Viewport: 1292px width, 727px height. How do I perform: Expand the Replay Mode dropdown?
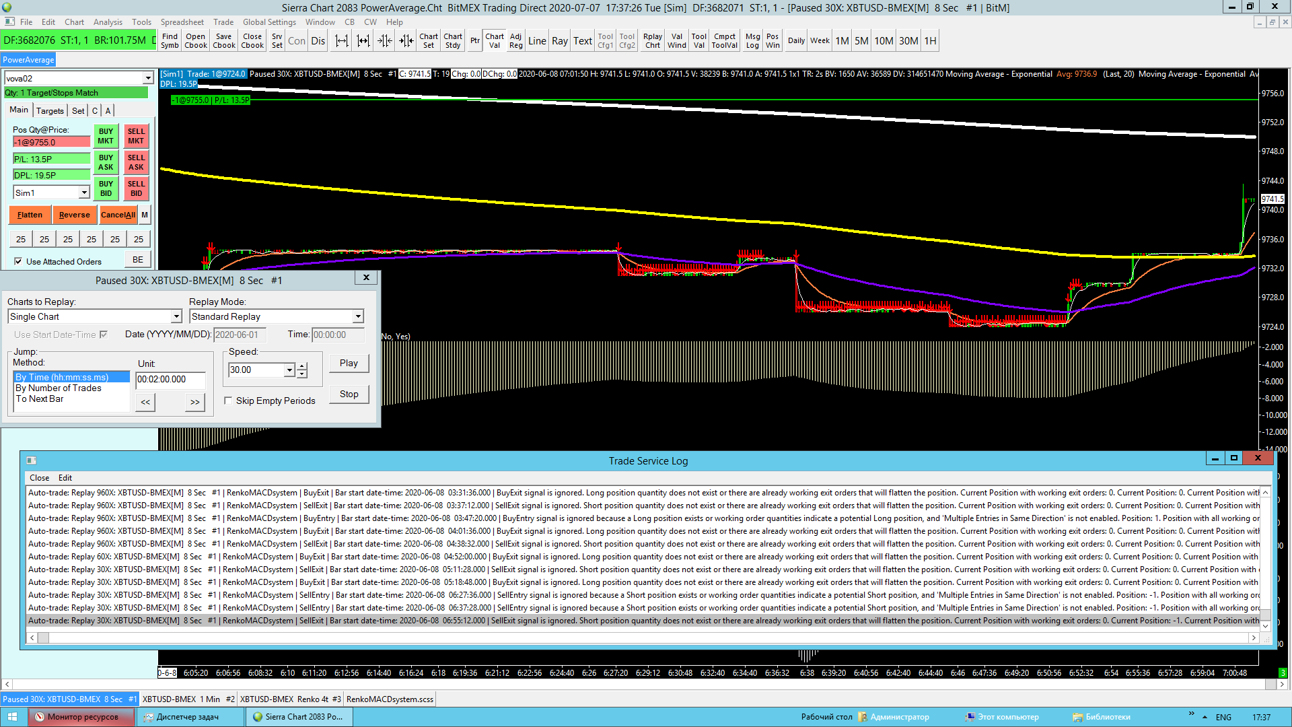(358, 316)
